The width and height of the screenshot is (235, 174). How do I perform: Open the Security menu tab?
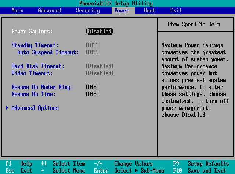pos(88,11)
